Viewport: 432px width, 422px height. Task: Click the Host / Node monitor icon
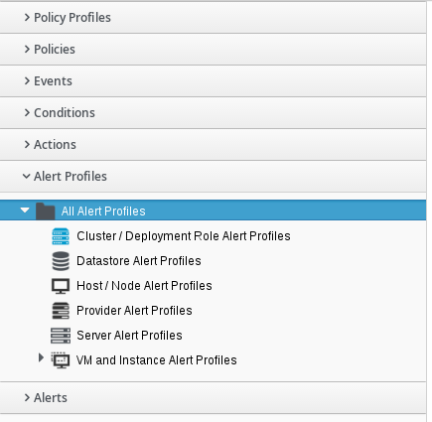point(61,286)
